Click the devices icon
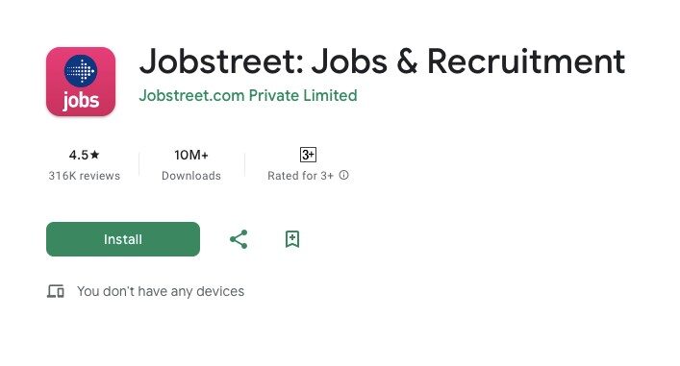The height and width of the screenshot is (366, 680). click(56, 291)
